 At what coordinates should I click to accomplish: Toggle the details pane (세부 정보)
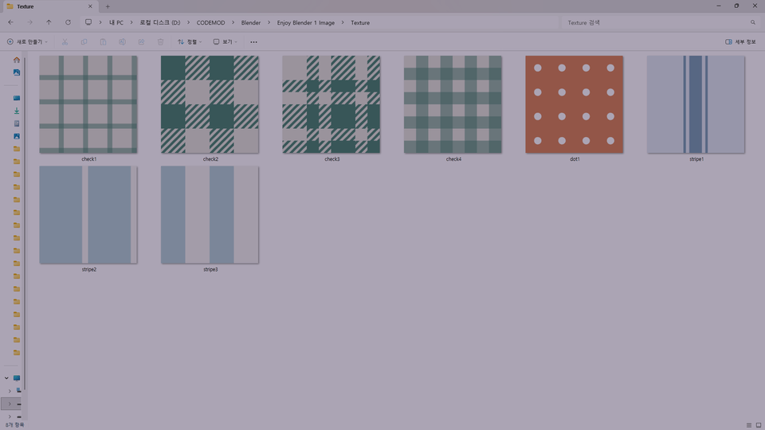(x=740, y=41)
